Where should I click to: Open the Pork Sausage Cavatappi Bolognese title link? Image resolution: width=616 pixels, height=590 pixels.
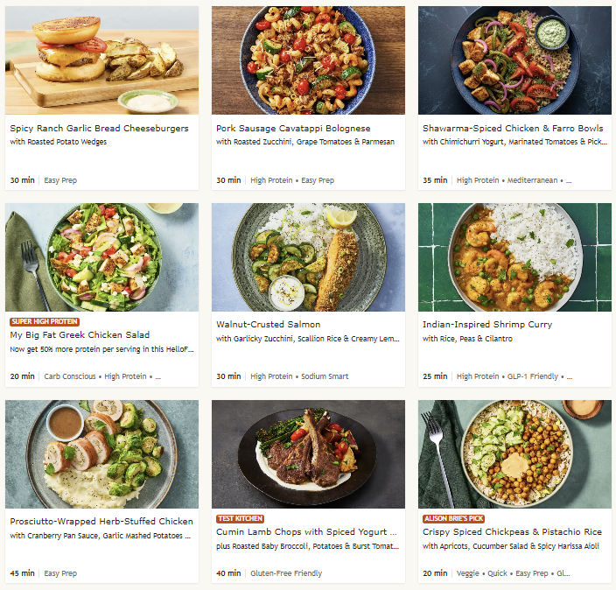pos(293,129)
